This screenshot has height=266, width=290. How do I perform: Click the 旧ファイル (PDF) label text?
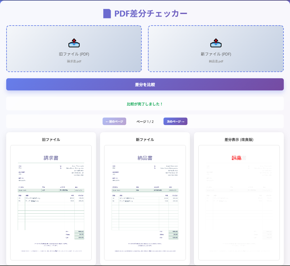point(74,54)
